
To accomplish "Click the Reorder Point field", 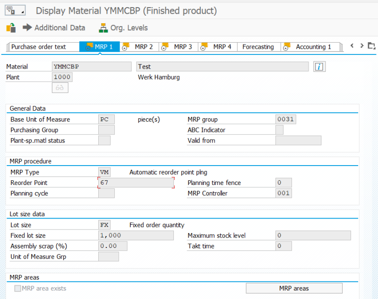I will tap(136, 183).
